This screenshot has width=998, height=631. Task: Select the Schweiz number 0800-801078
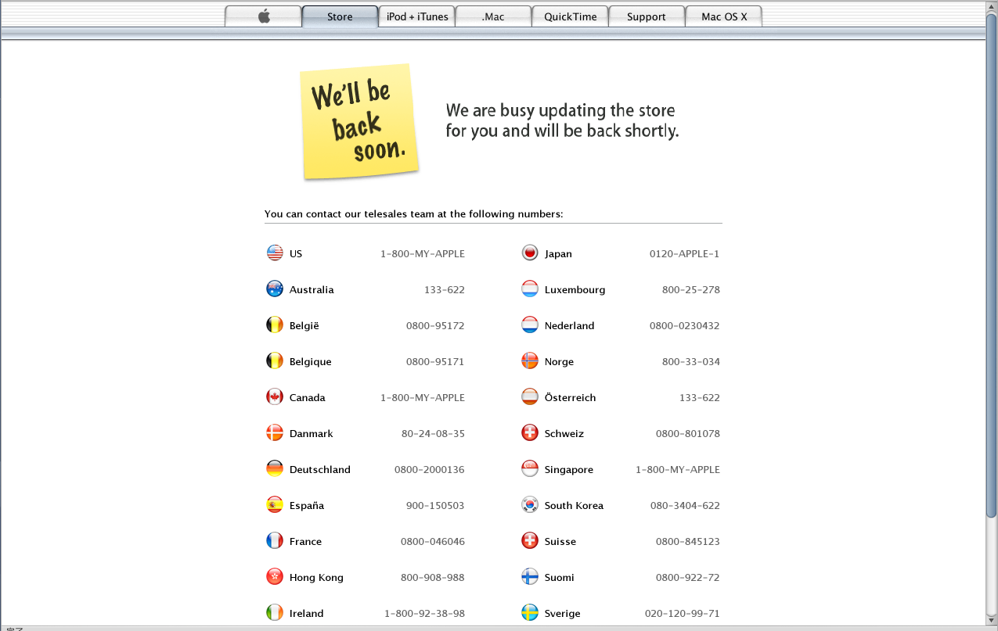pos(688,434)
